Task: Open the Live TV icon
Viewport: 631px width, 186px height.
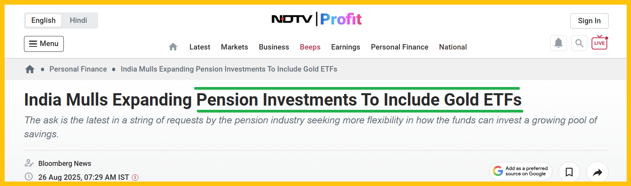Action: (x=599, y=43)
